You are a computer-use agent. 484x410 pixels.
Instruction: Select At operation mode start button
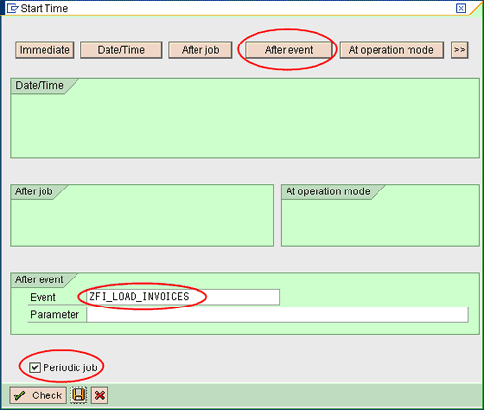[391, 50]
